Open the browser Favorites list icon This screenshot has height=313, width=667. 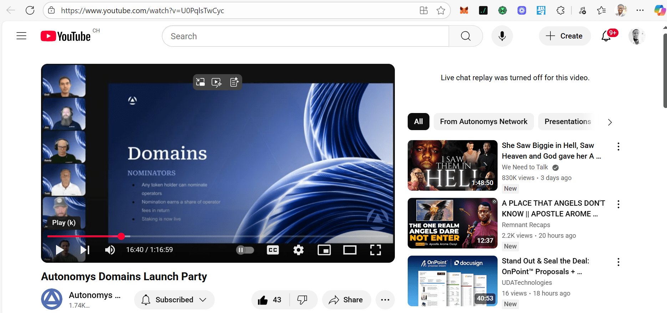(601, 10)
